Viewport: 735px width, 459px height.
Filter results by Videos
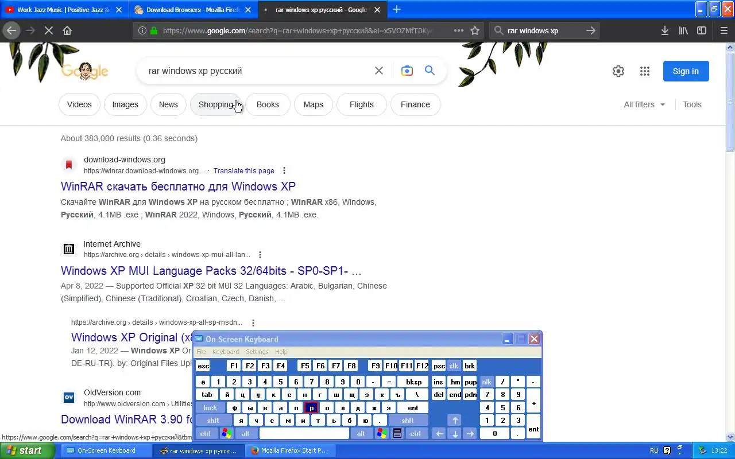[x=79, y=104]
